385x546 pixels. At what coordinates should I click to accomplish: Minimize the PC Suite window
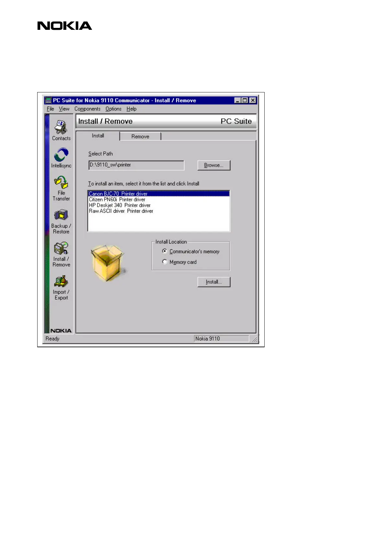point(238,101)
